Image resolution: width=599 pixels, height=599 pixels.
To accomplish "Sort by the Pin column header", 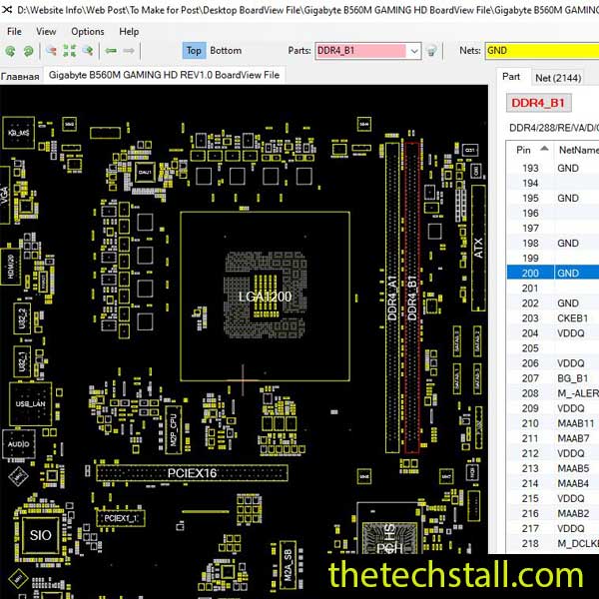I will pyautogui.click(x=530, y=150).
